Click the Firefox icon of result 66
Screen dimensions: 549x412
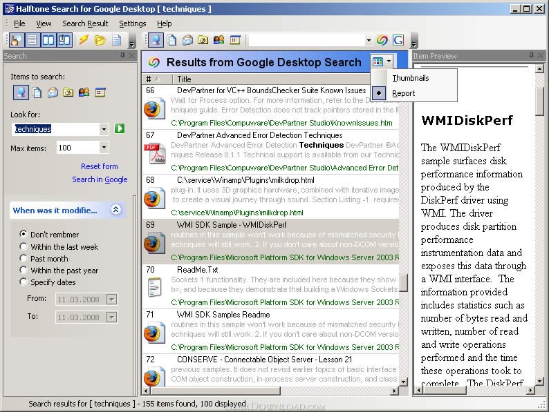154,109
